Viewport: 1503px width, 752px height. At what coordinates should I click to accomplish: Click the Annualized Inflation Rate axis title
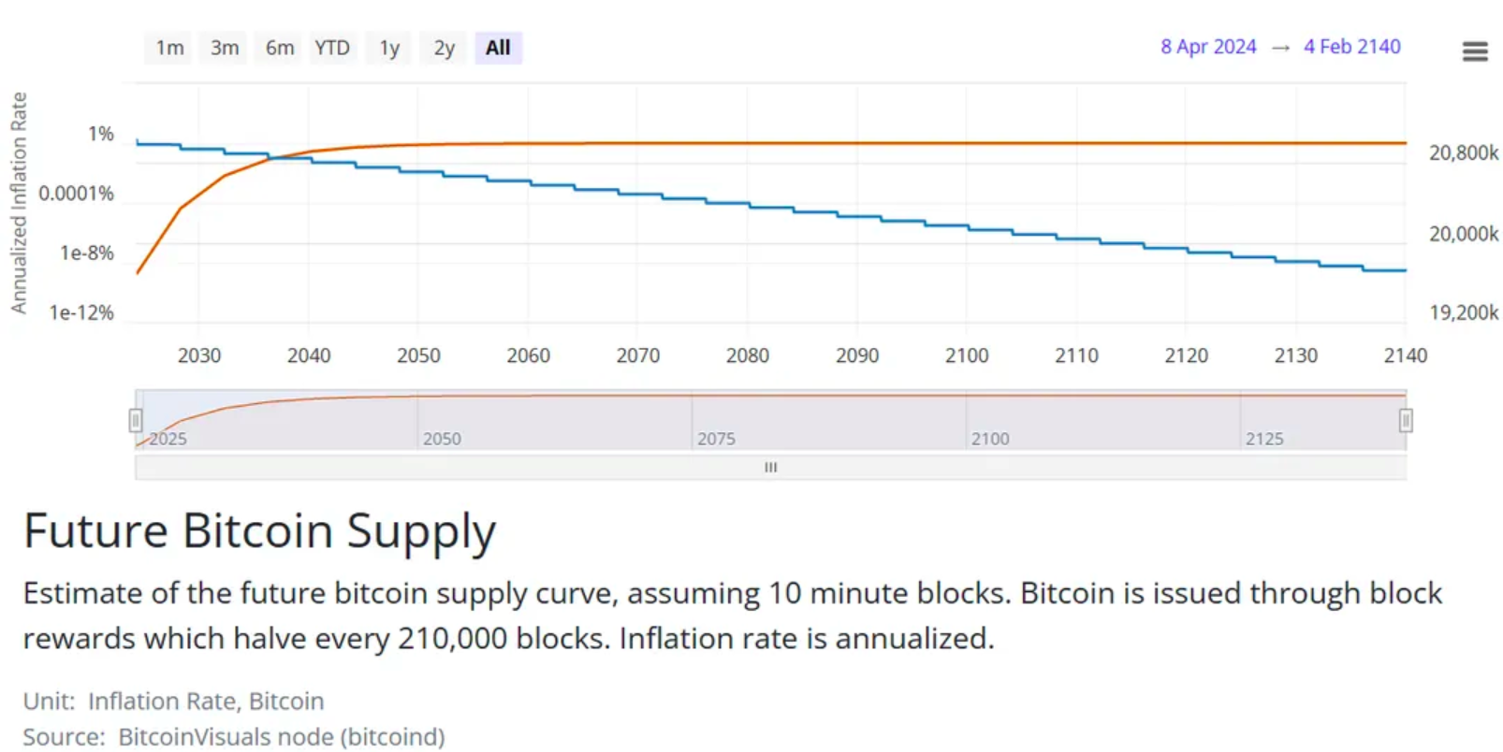pyautogui.click(x=19, y=202)
